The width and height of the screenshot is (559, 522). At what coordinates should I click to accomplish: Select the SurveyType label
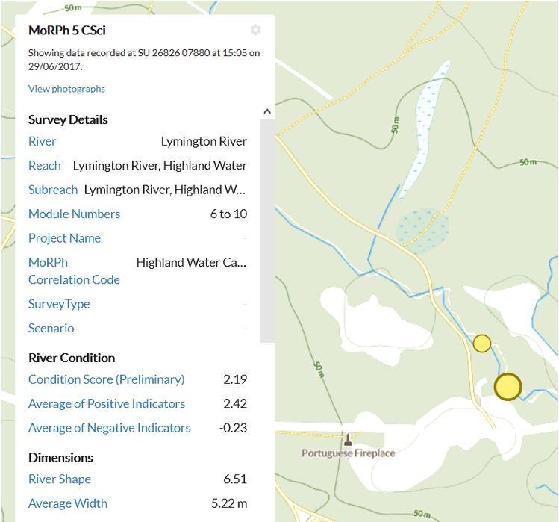(59, 304)
